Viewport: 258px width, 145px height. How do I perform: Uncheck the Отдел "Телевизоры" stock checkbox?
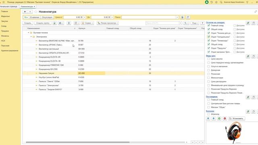pos(209,40)
